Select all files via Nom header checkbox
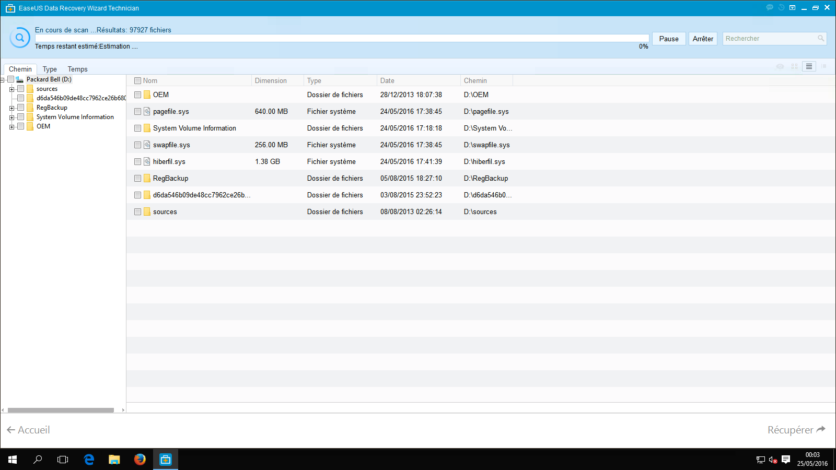 point(138,81)
